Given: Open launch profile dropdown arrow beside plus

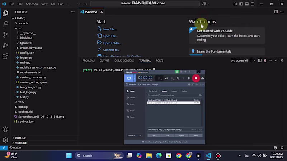Looking at the screenshot, I should pyautogui.click(x=255, y=60).
